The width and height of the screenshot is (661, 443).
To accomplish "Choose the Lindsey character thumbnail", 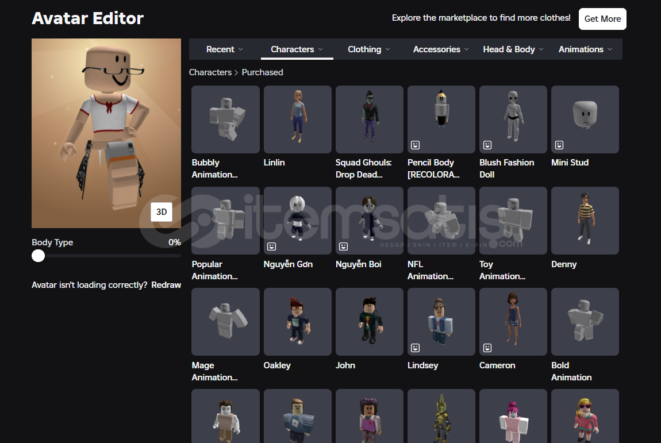I will pos(441,322).
